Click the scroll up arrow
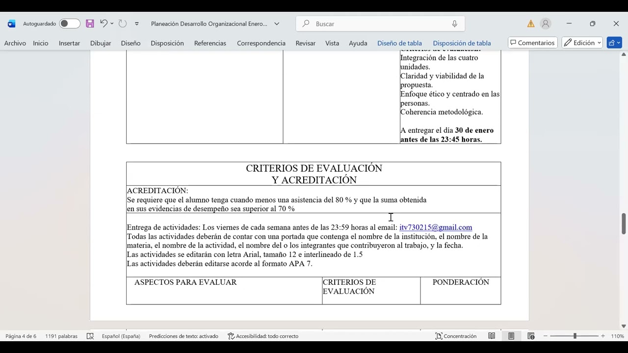This screenshot has width=628, height=353. 624,54
